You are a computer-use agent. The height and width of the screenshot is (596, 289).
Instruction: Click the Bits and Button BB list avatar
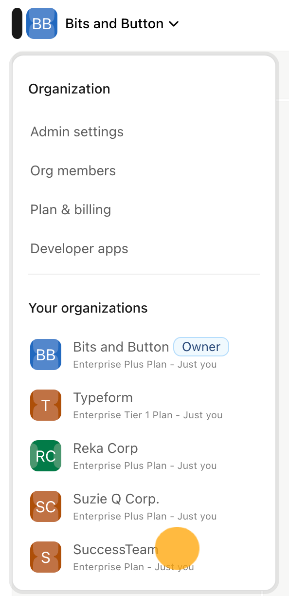[x=46, y=354]
